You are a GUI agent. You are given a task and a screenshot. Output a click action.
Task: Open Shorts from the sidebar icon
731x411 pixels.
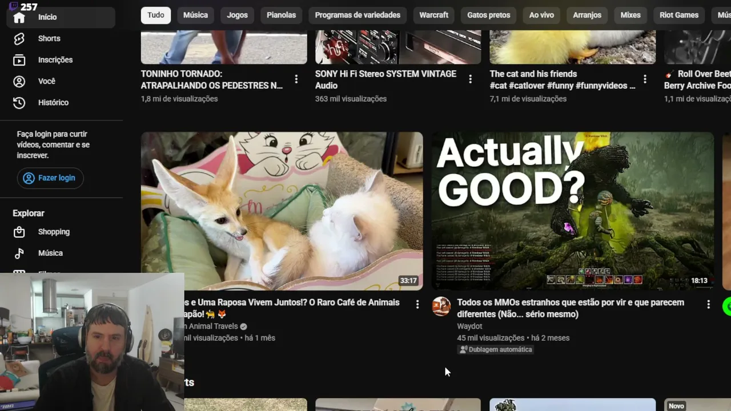point(19,38)
